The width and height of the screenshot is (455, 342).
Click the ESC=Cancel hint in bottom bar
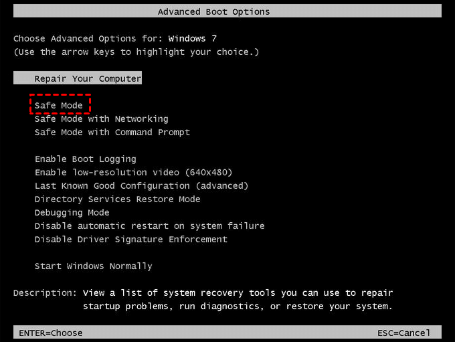coord(404,333)
